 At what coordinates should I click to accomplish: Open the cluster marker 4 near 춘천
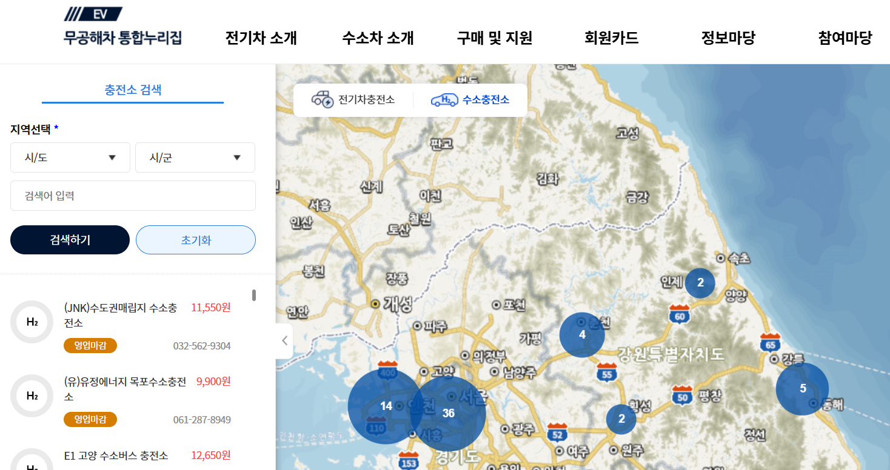coord(582,334)
